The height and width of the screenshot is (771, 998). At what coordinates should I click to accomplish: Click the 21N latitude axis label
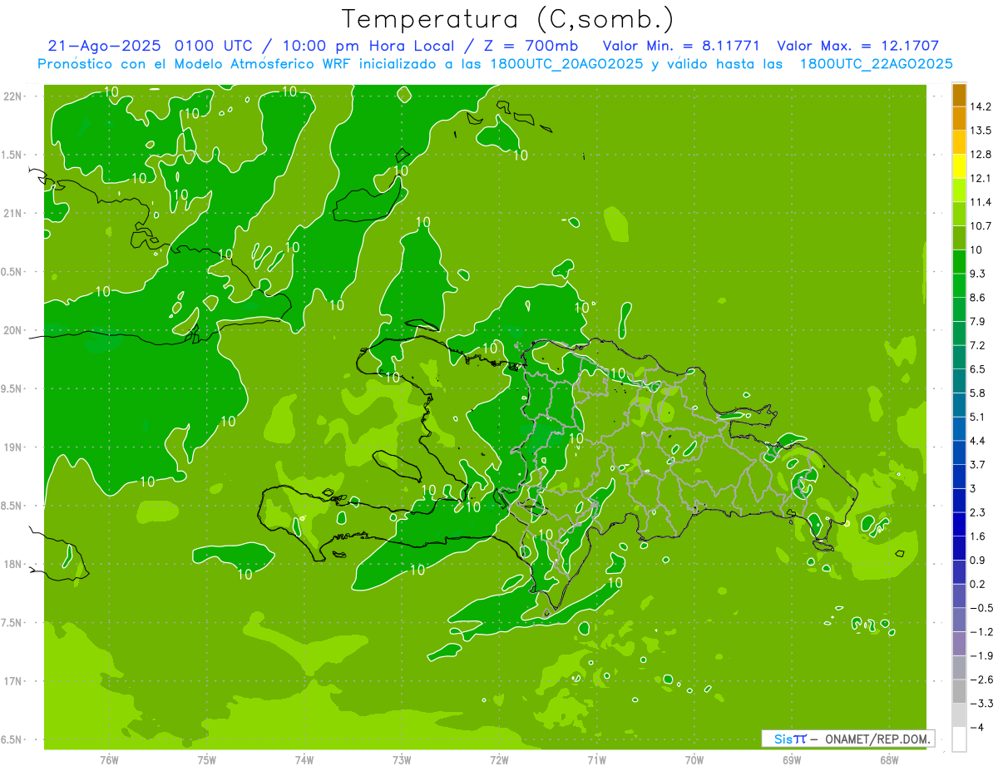point(12,213)
